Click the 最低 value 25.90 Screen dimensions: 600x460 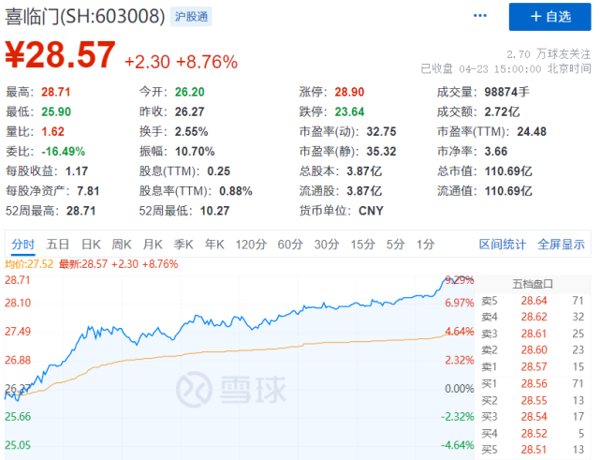pyautogui.click(x=56, y=111)
